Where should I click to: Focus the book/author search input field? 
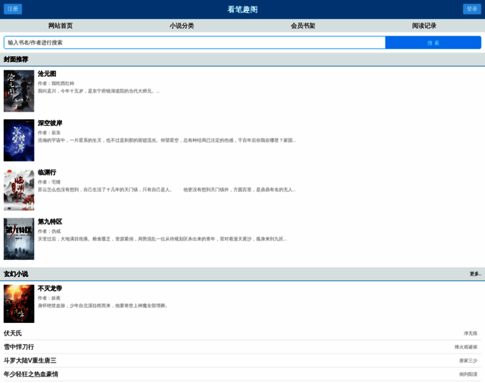[x=195, y=43]
